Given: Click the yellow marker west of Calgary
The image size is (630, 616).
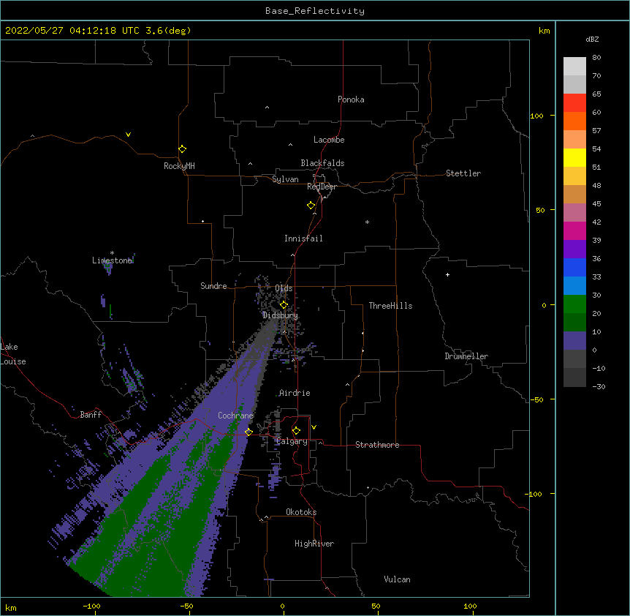Looking at the screenshot, I should (248, 432).
